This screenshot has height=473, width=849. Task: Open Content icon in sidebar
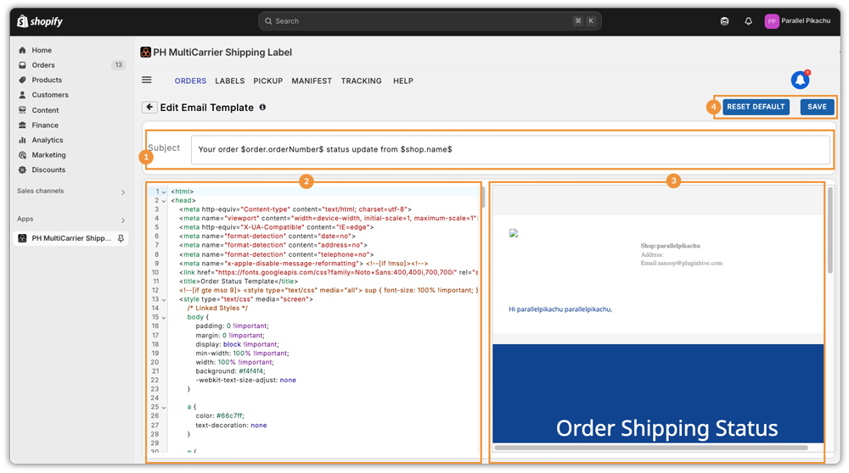22,109
